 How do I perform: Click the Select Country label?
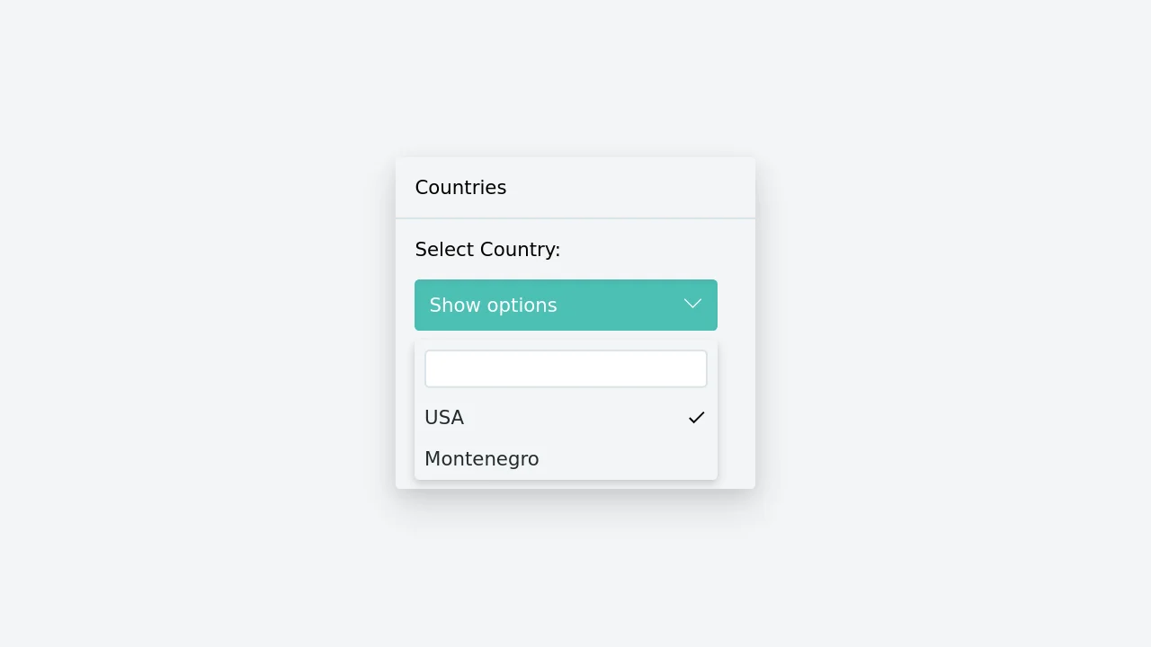point(487,249)
